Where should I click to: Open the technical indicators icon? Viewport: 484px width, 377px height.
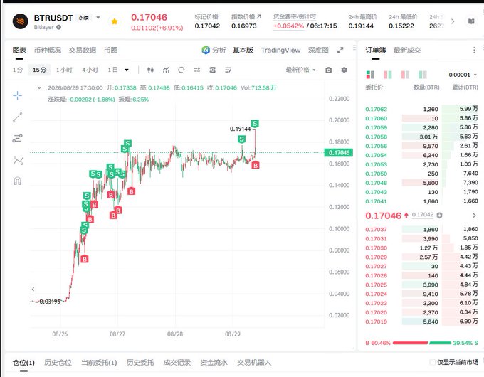pyautogui.click(x=166, y=70)
